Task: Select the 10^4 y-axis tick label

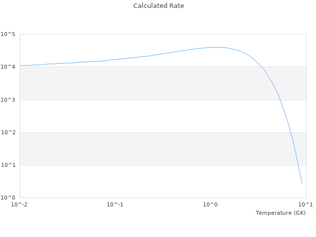Action: pos(8,67)
